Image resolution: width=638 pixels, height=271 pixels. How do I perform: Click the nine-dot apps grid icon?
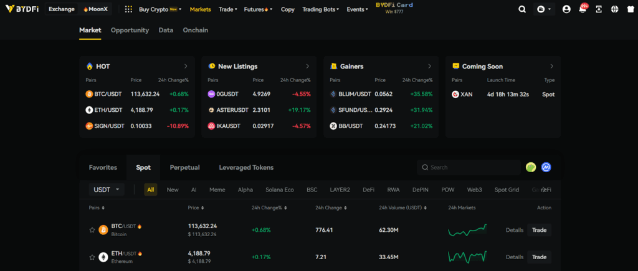tap(128, 9)
